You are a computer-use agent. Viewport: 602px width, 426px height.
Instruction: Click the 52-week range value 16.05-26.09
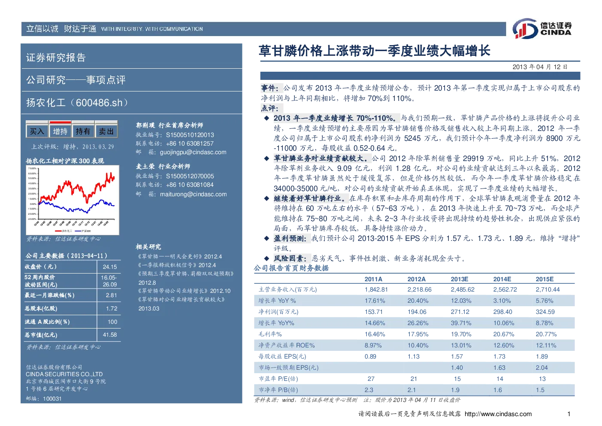[109, 281]
